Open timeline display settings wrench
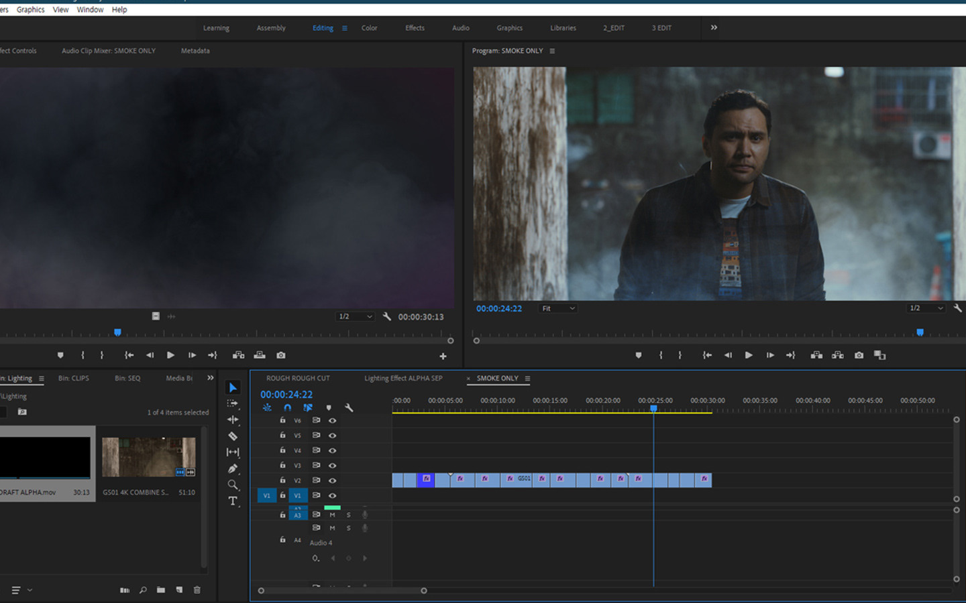 click(349, 407)
